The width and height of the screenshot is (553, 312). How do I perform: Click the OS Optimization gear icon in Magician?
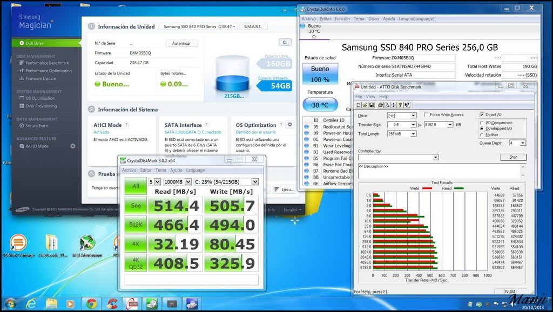[290, 125]
